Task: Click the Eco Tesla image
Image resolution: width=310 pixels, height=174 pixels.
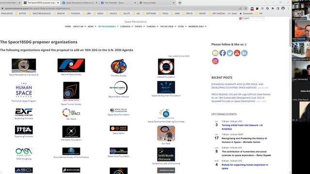Action: [x=166, y=133]
